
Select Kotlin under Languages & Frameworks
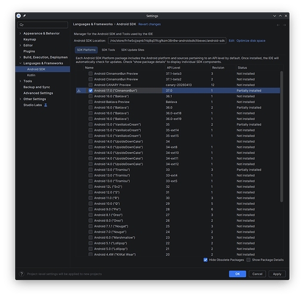pos(31,75)
